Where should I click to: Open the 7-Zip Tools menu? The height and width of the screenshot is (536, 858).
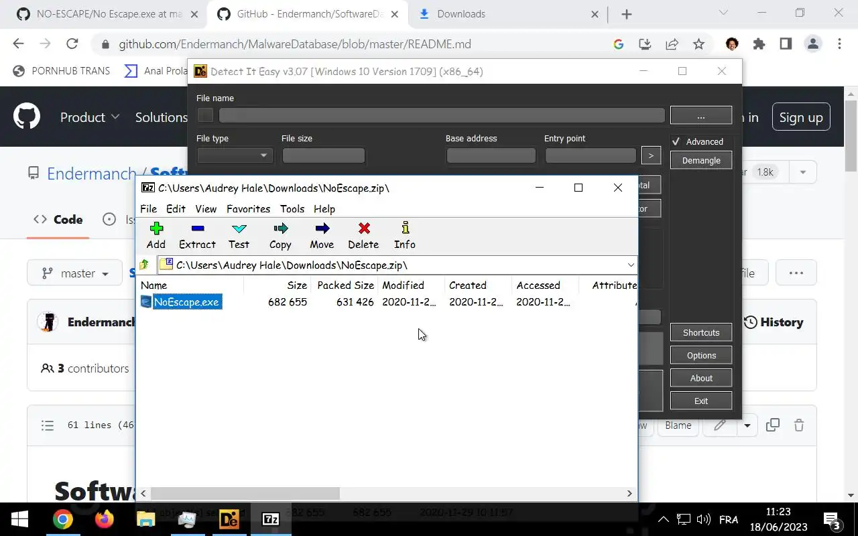coord(292,209)
